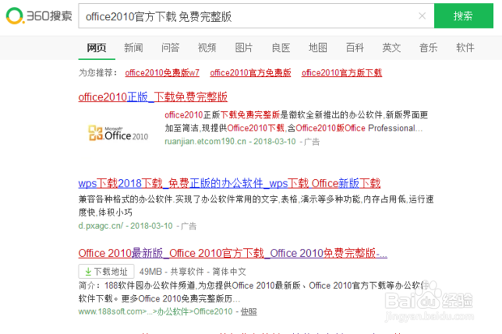This screenshot has width=502, height=334.
Task: Click suggestion office2010免费版w7
Action: [162, 73]
